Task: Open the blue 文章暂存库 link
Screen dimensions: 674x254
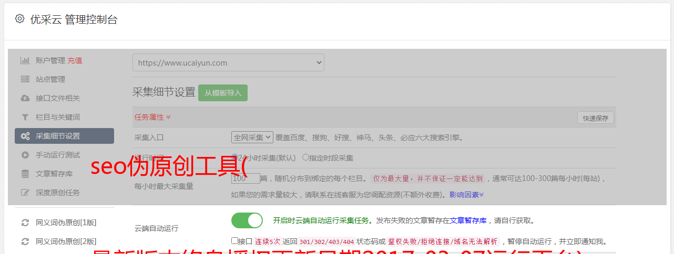Action: click(x=468, y=220)
